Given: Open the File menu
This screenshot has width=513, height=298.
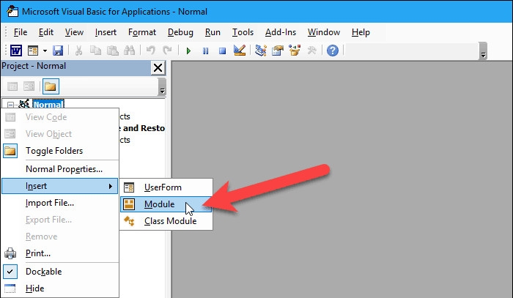Looking at the screenshot, I should 21,32.
